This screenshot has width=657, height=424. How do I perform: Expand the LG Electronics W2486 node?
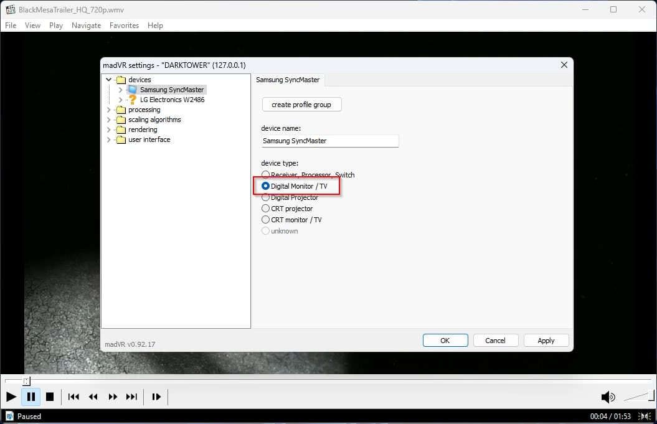(121, 100)
